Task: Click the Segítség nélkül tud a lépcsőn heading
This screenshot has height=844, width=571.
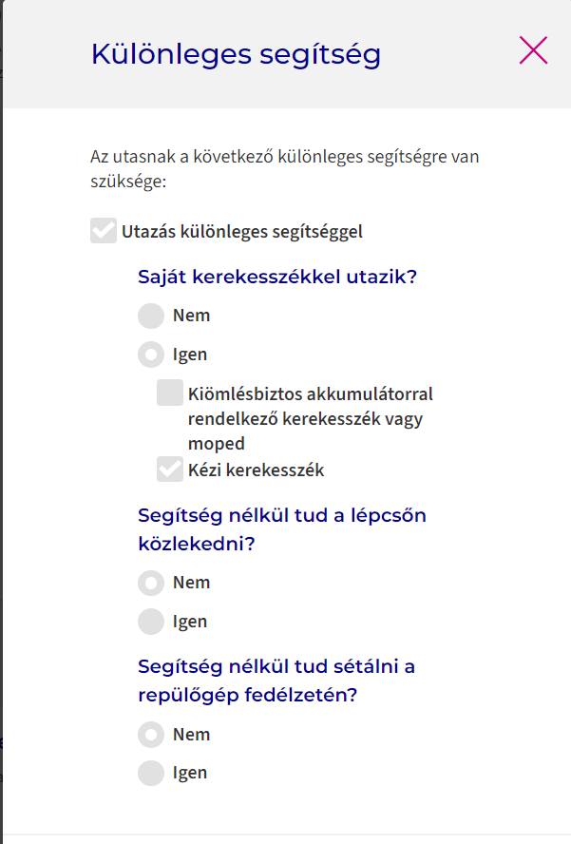Action: pos(282,529)
